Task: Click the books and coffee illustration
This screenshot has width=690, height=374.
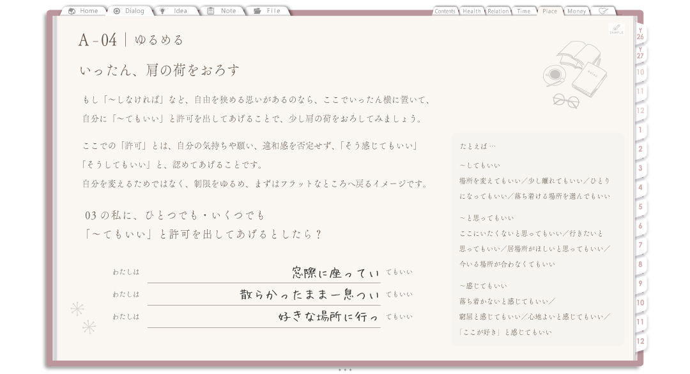Action: pyautogui.click(x=574, y=74)
